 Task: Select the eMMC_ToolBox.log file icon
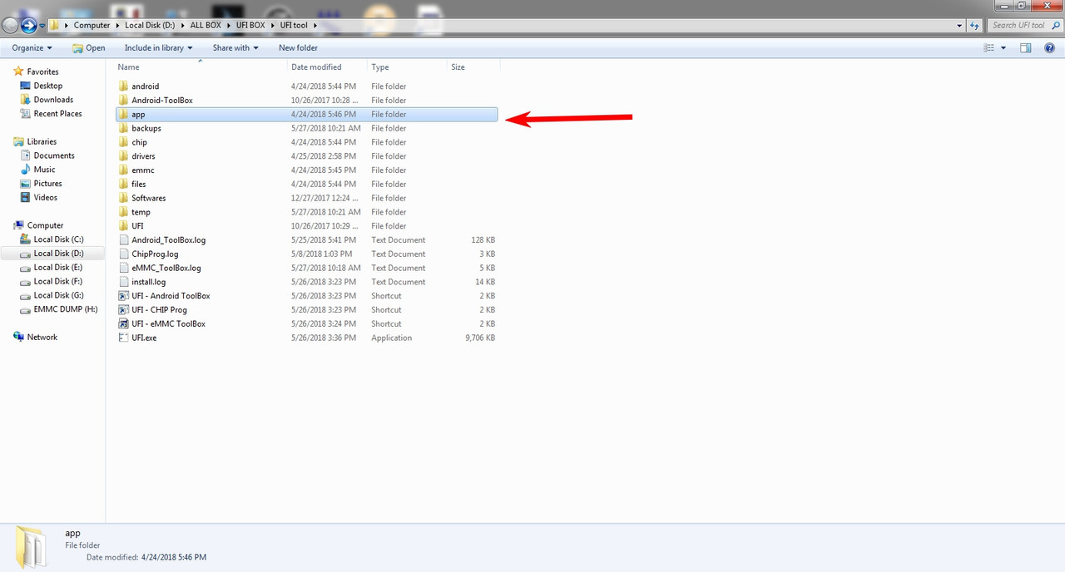tap(123, 268)
